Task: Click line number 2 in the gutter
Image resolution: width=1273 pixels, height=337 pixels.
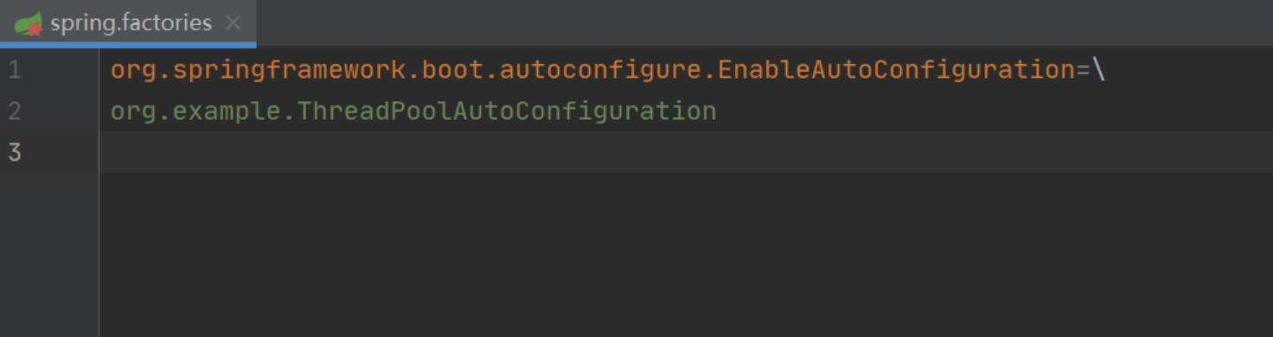Action: tap(15, 111)
